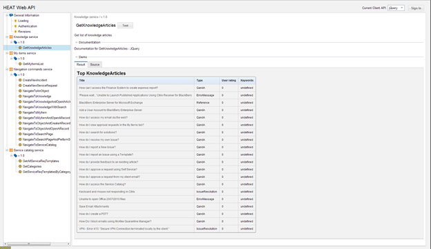
Task: Click the gear icon next to CreateNewServiceRequest
Action: [20, 86]
